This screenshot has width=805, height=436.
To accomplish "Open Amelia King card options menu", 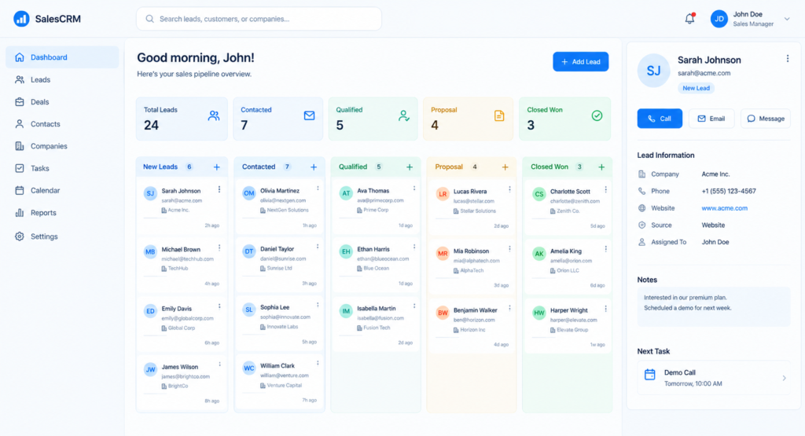I will 606,249.
